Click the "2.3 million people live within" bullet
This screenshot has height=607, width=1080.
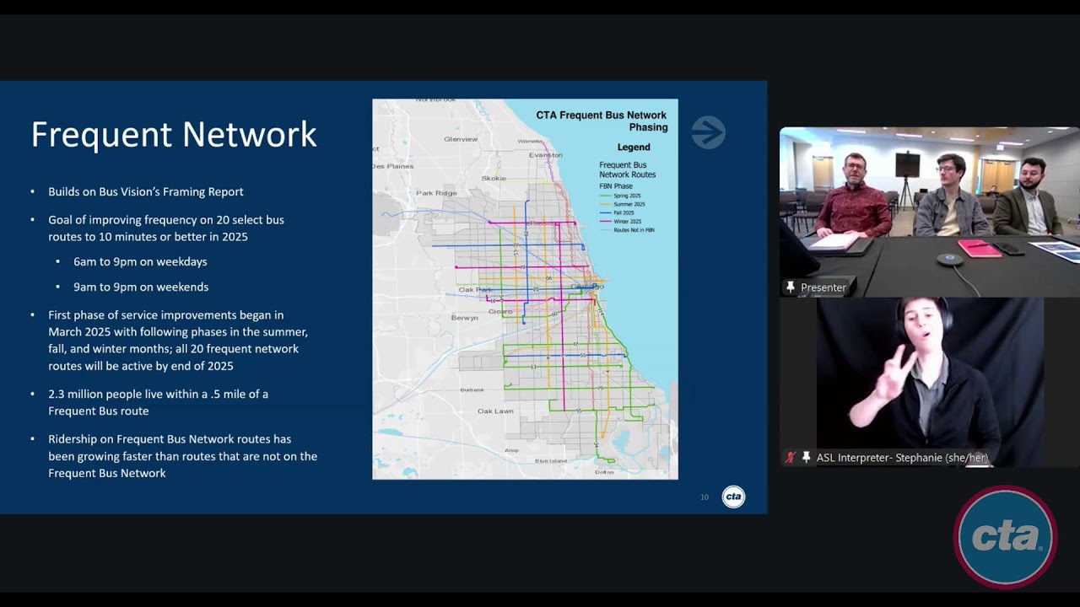point(159,403)
